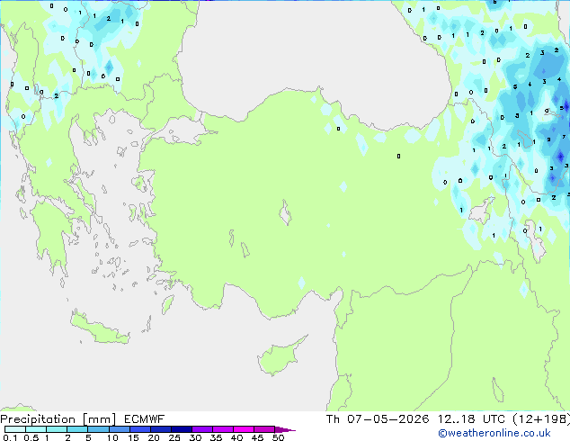Click the '0.1' legend scale label

tap(10, 437)
